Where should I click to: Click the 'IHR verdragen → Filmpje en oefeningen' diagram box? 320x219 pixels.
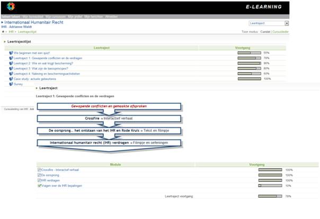(x=109, y=143)
